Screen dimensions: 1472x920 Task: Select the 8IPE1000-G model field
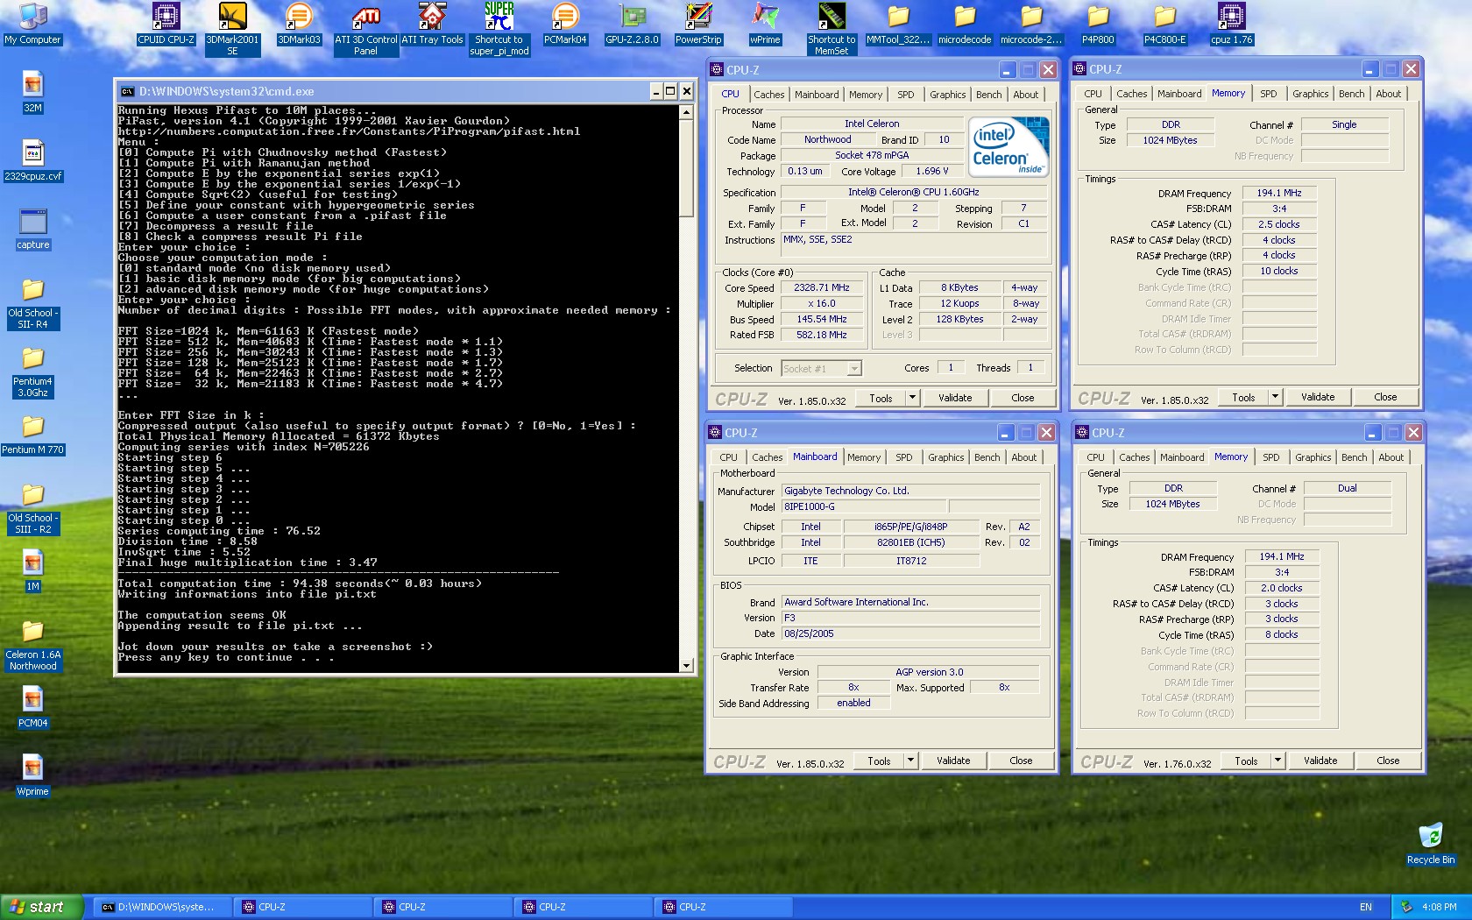point(865,506)
